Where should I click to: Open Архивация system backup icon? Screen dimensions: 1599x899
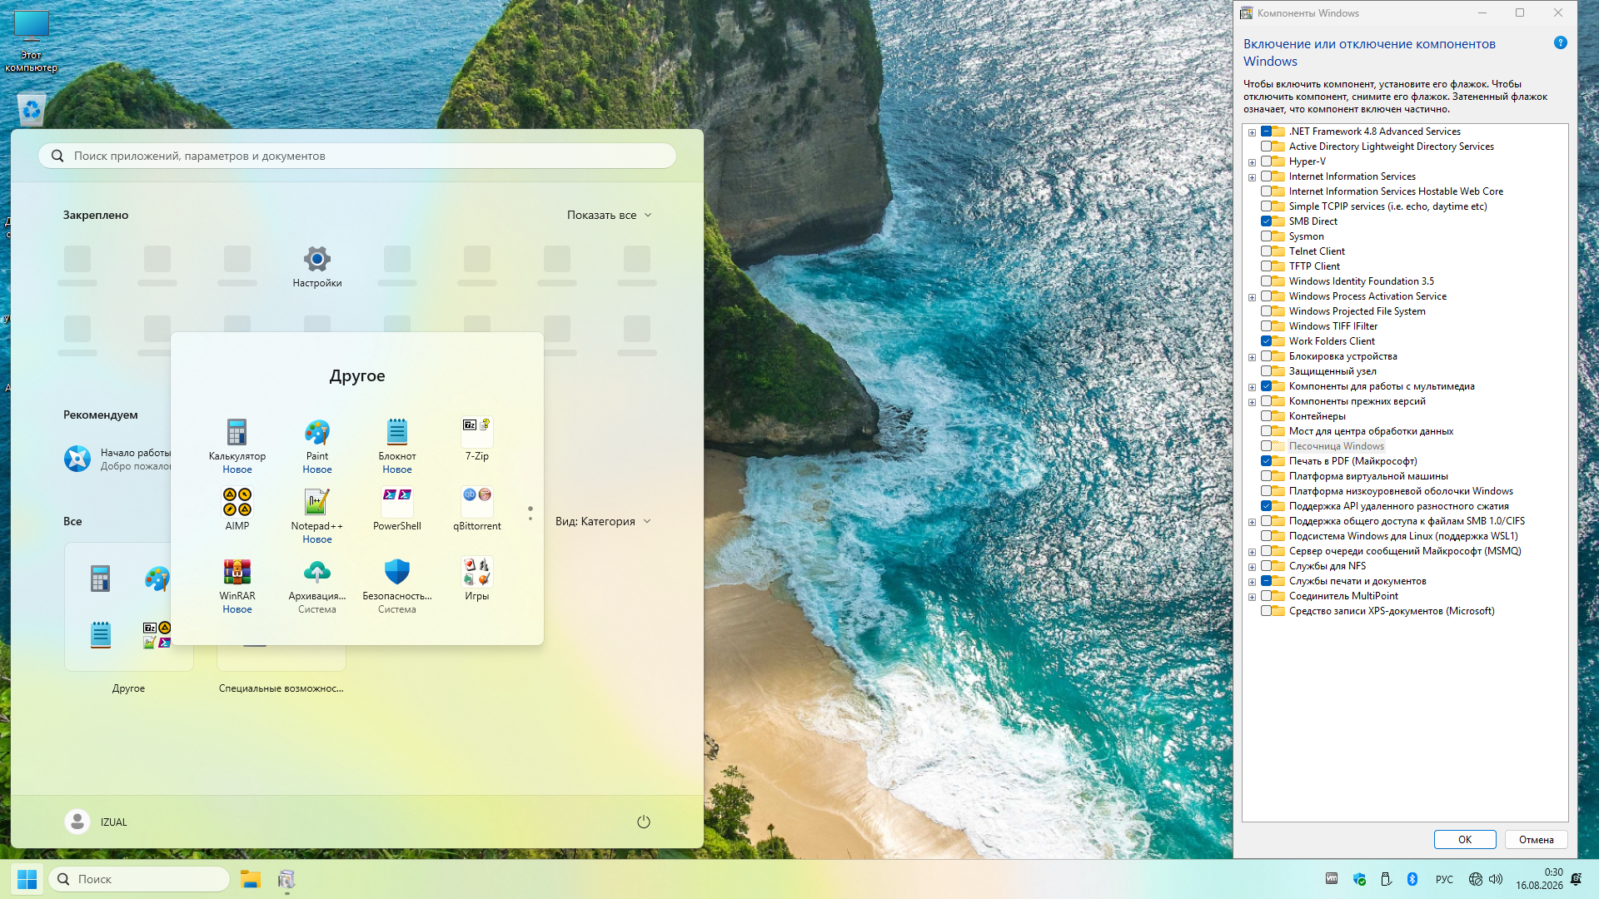pyautogui.click(x=317, y=573)
